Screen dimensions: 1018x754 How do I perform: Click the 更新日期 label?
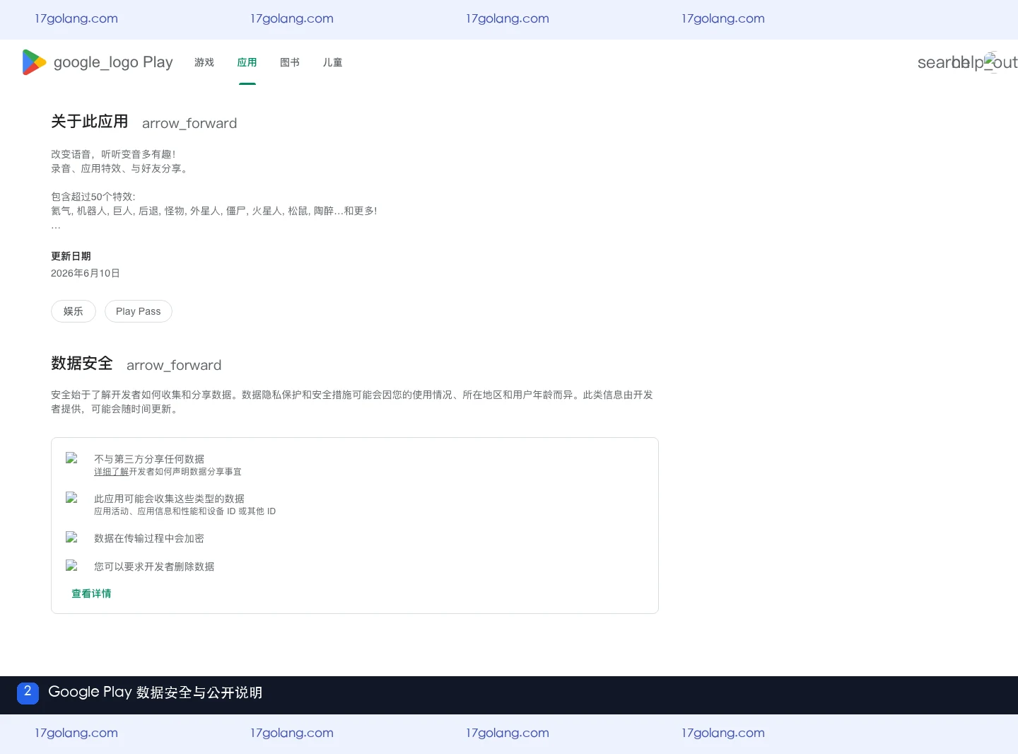point(71,256)
